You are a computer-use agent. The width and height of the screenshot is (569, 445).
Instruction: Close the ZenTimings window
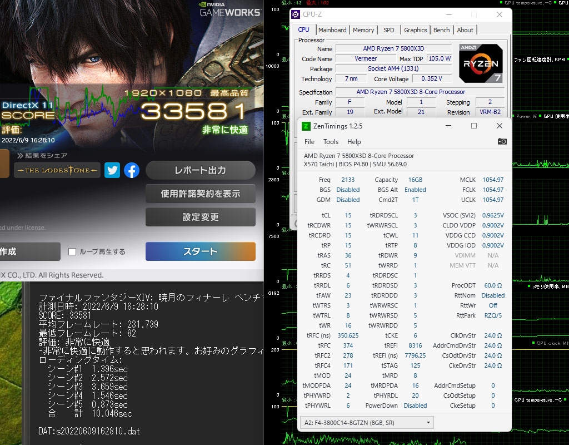click(x=500, y=126)
